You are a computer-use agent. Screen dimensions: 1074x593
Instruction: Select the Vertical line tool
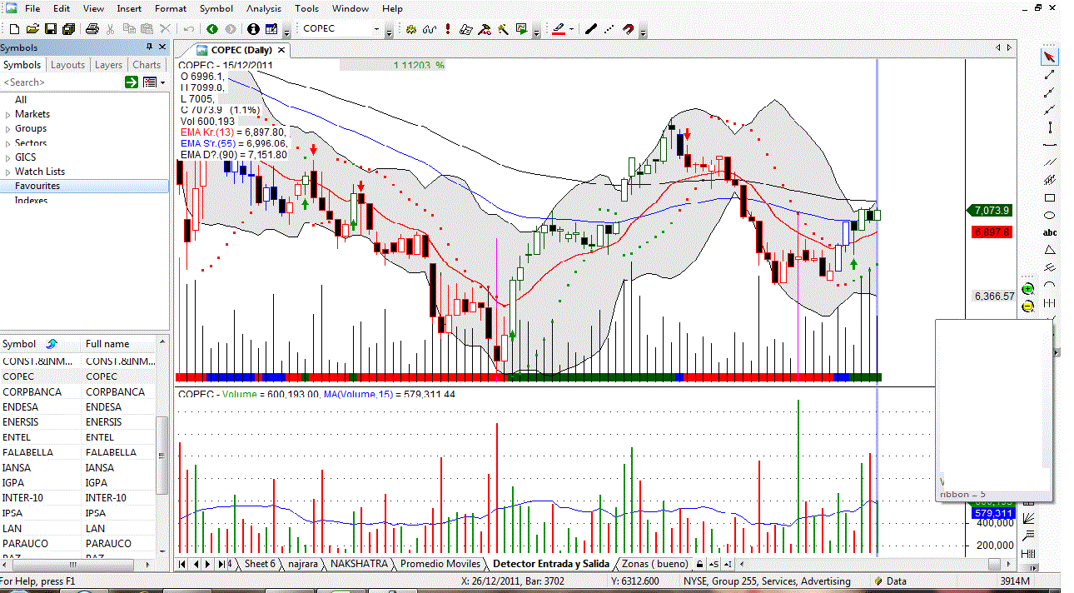[x=1050, y=127]
